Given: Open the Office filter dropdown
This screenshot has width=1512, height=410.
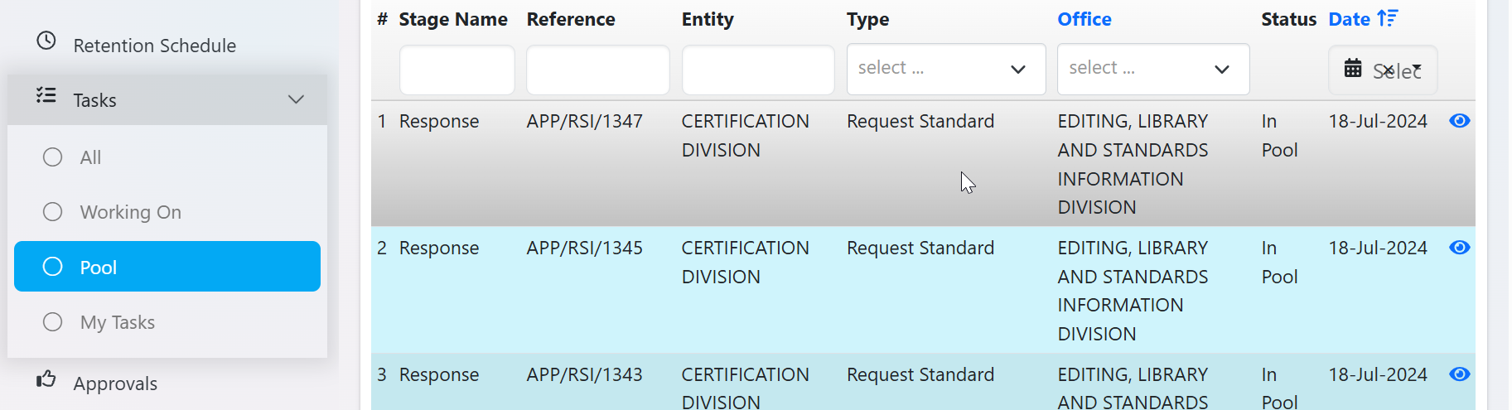Looking at the screenshot, I should [x=1152, y=69].
